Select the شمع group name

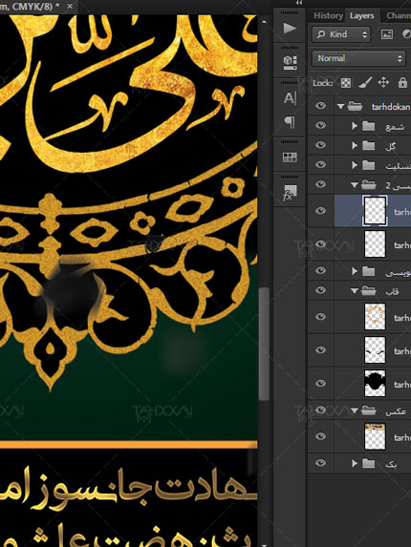pos(396,126)
